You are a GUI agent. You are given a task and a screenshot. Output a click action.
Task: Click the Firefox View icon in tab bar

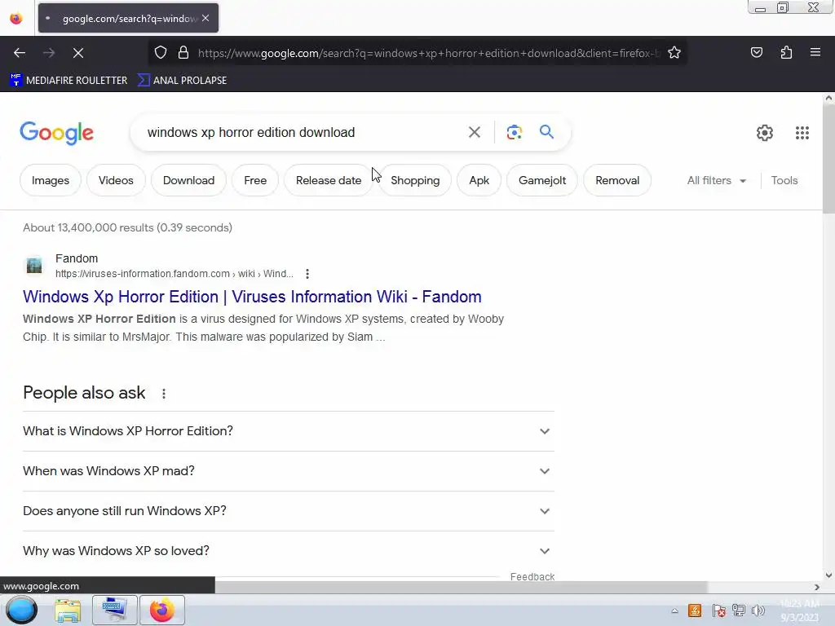(x=16, y=18)
